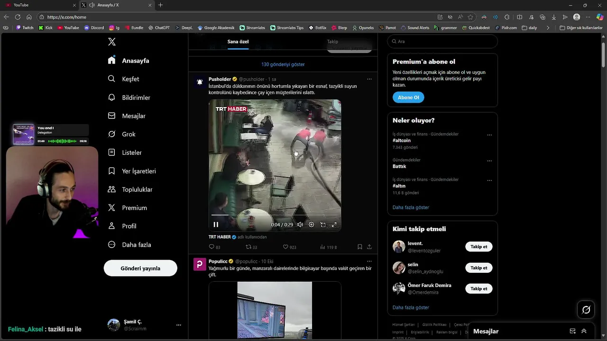Go to browser home page

[x=29, y=17]
